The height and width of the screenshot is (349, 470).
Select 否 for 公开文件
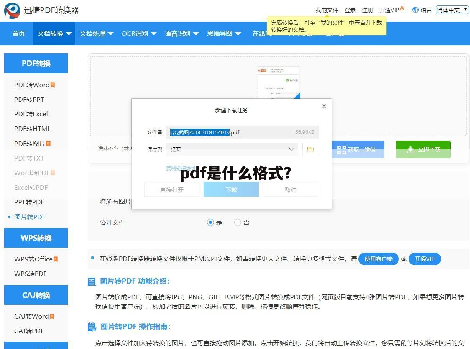coord(238,222)
